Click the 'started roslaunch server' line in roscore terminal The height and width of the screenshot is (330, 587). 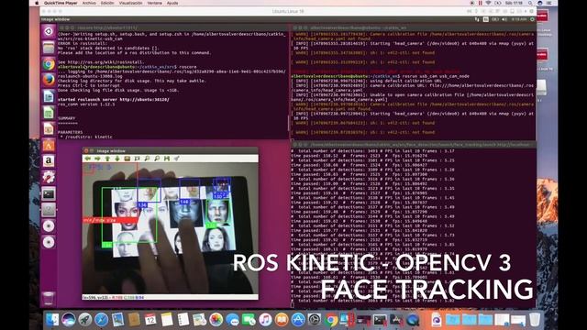click(x=114, y=100)
